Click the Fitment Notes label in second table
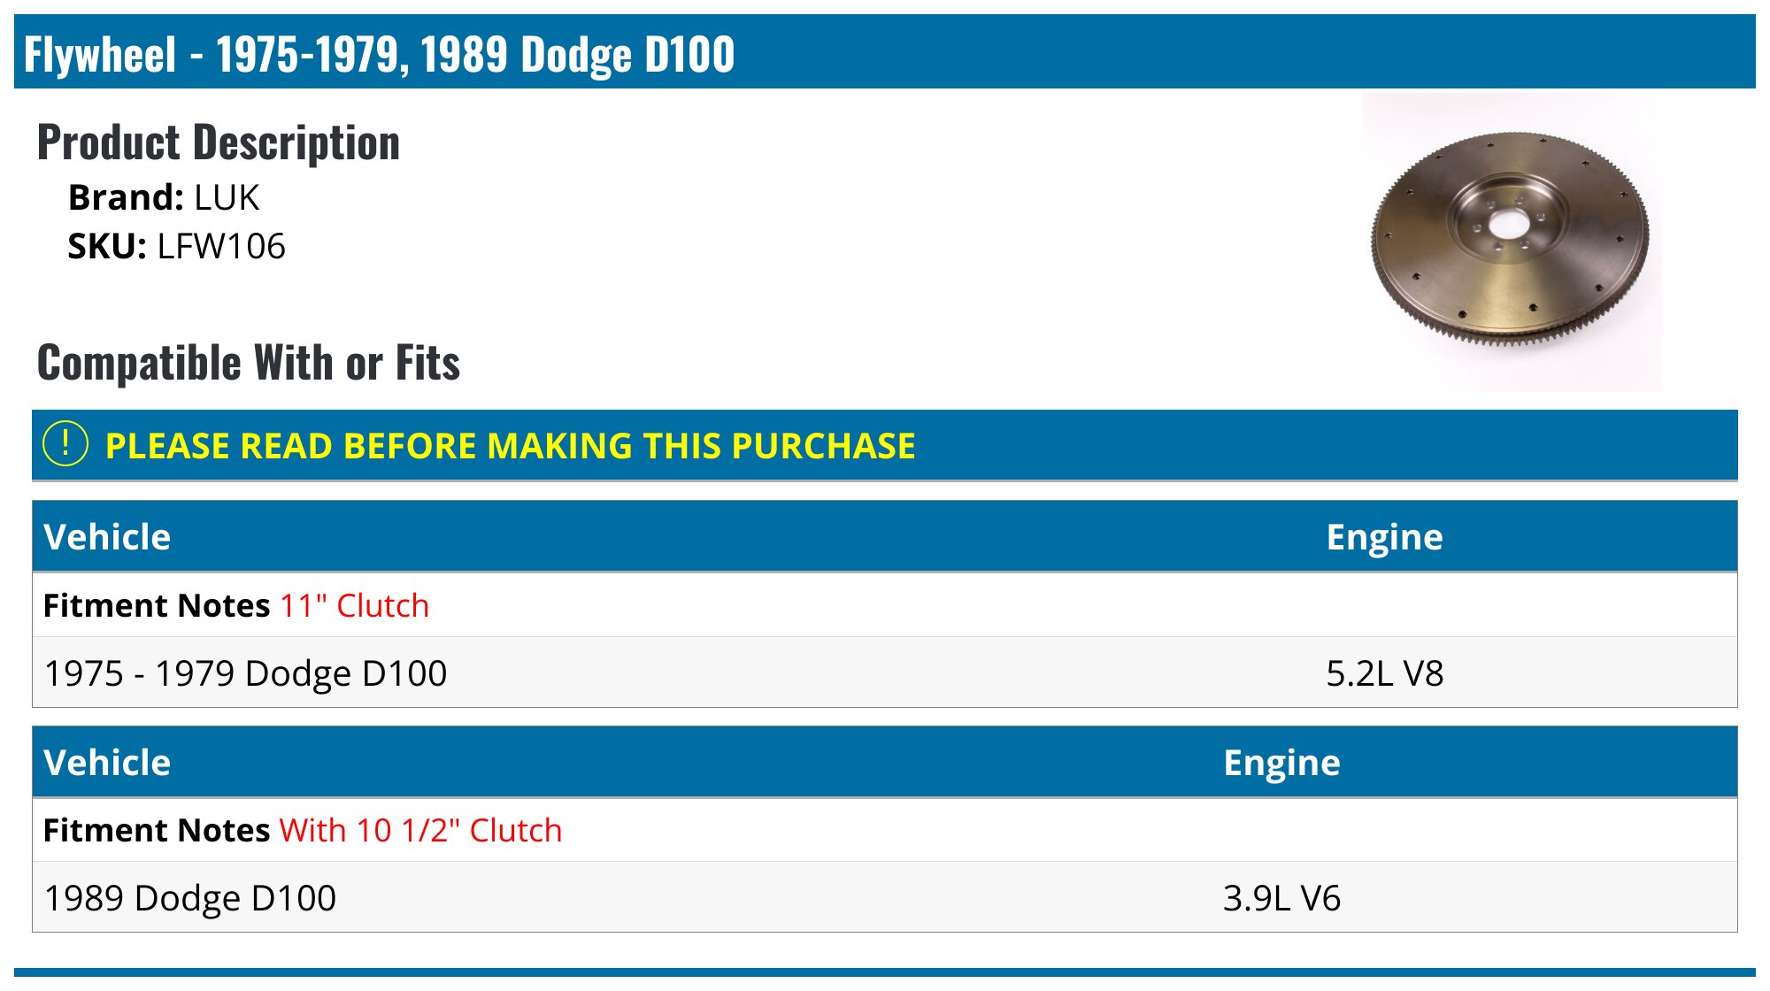1770x991 pixels. 156,831
